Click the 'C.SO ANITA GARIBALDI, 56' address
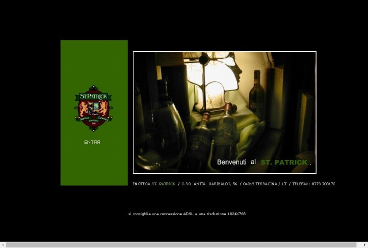The height and width of the screenshot is (248, 368). [209, 184]
